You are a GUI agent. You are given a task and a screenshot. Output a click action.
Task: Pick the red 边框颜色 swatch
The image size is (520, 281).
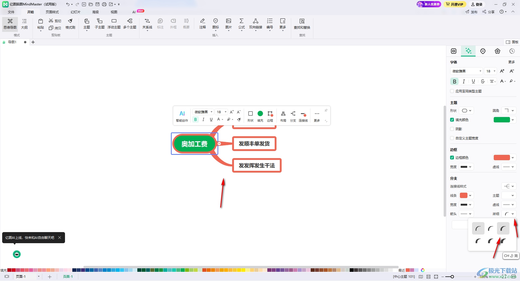click(502, 158)
